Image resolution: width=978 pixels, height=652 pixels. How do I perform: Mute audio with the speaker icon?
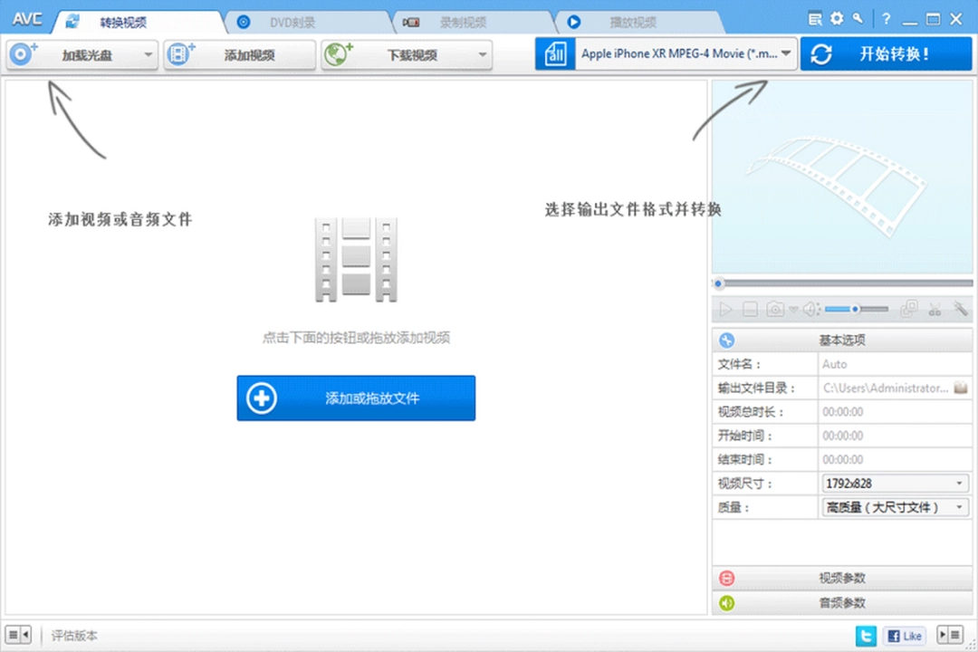pyautogui.click(x=811, y=309)
